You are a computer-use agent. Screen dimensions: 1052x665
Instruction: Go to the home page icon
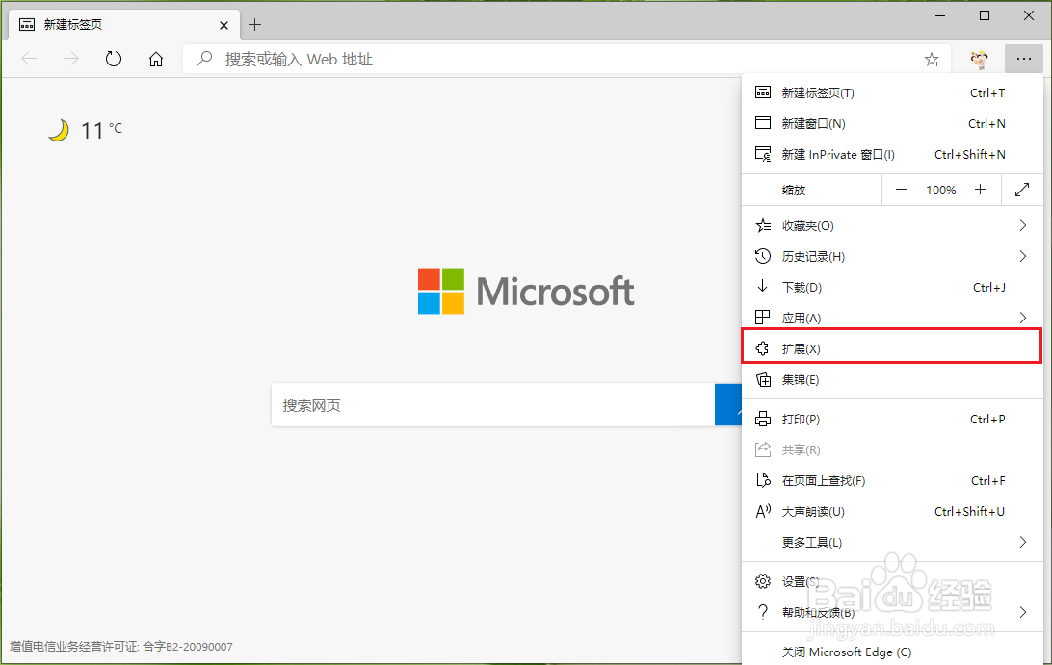(156, 59)
